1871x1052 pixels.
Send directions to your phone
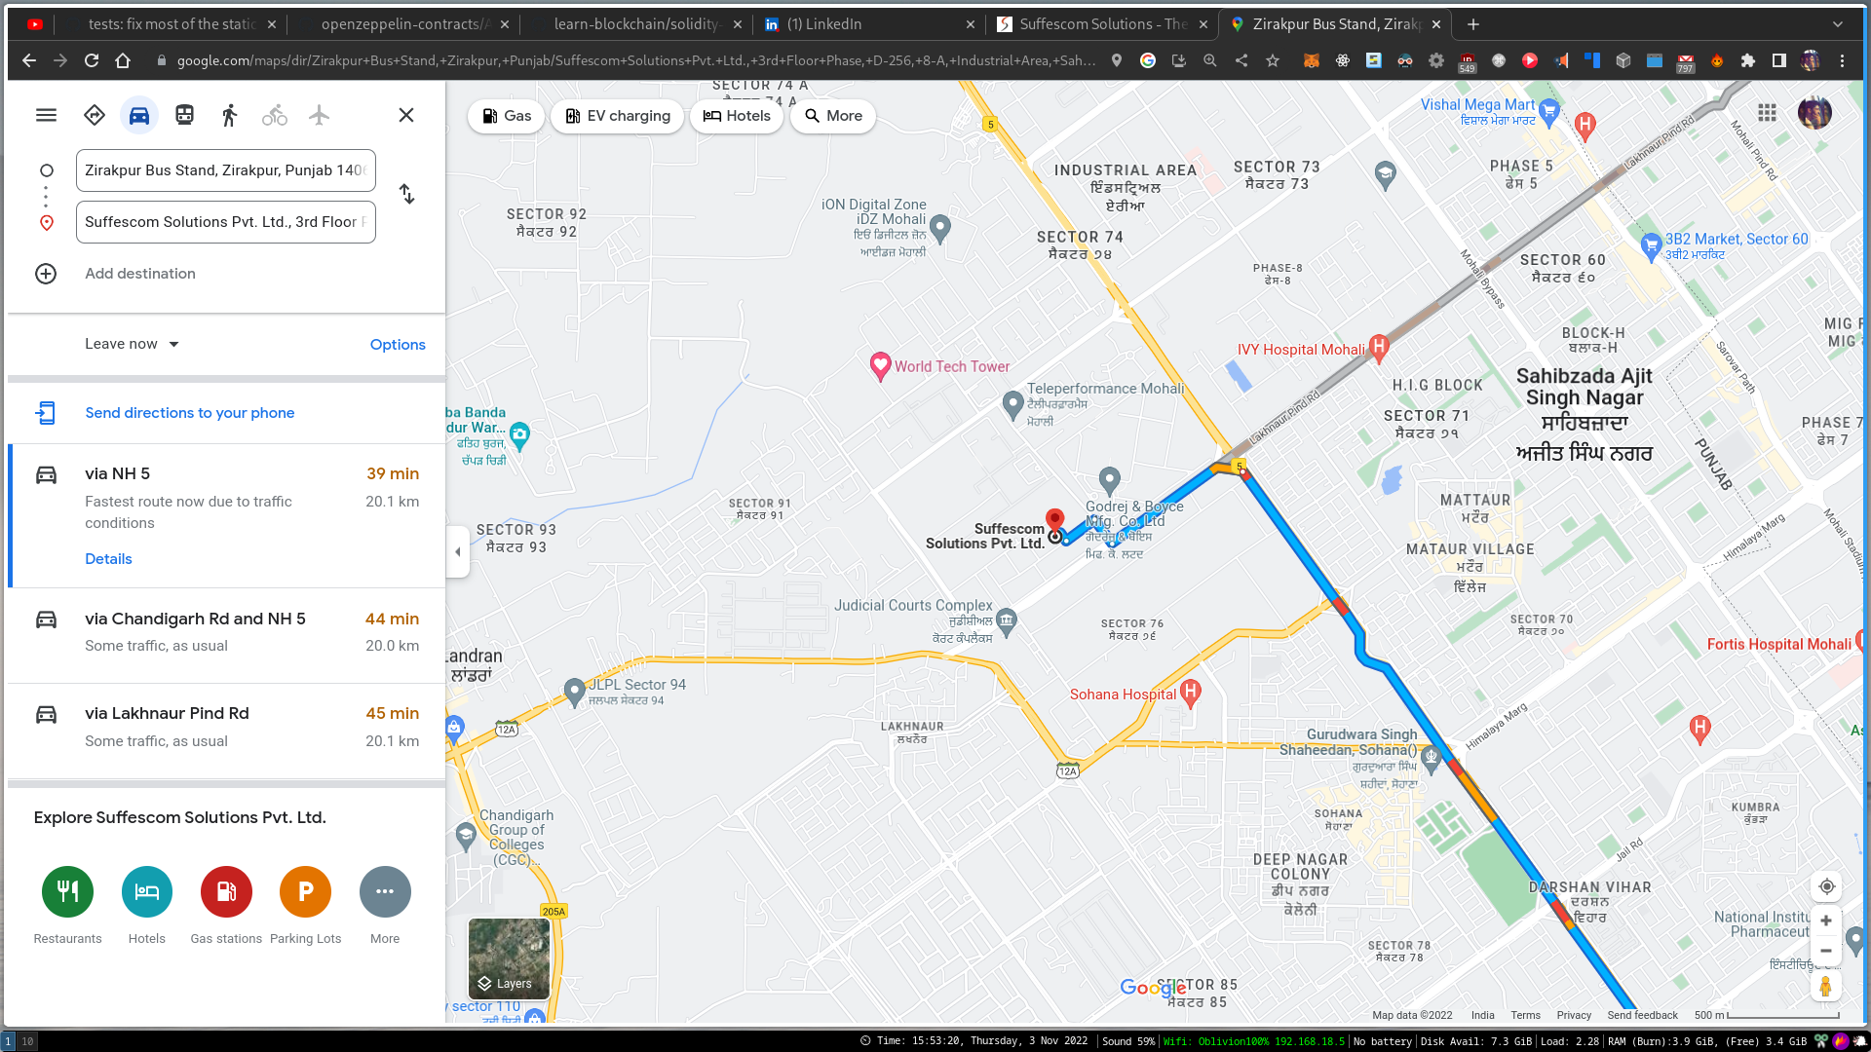190,413
